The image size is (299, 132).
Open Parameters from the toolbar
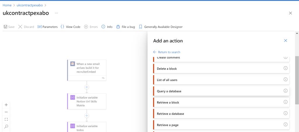click(x=48, y=27)
